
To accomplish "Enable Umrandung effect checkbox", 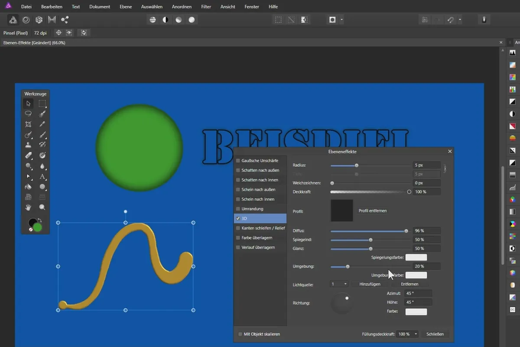I will [238, 209].
